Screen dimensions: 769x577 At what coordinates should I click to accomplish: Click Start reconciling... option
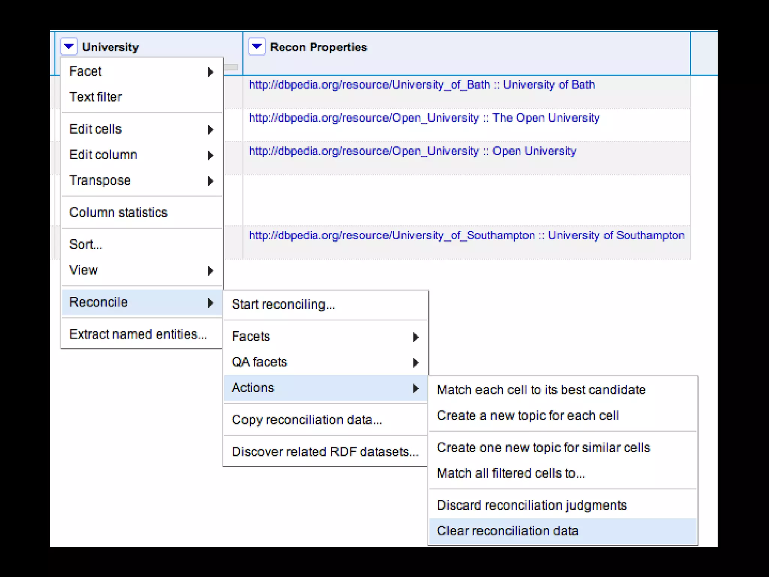click(283, 304)
